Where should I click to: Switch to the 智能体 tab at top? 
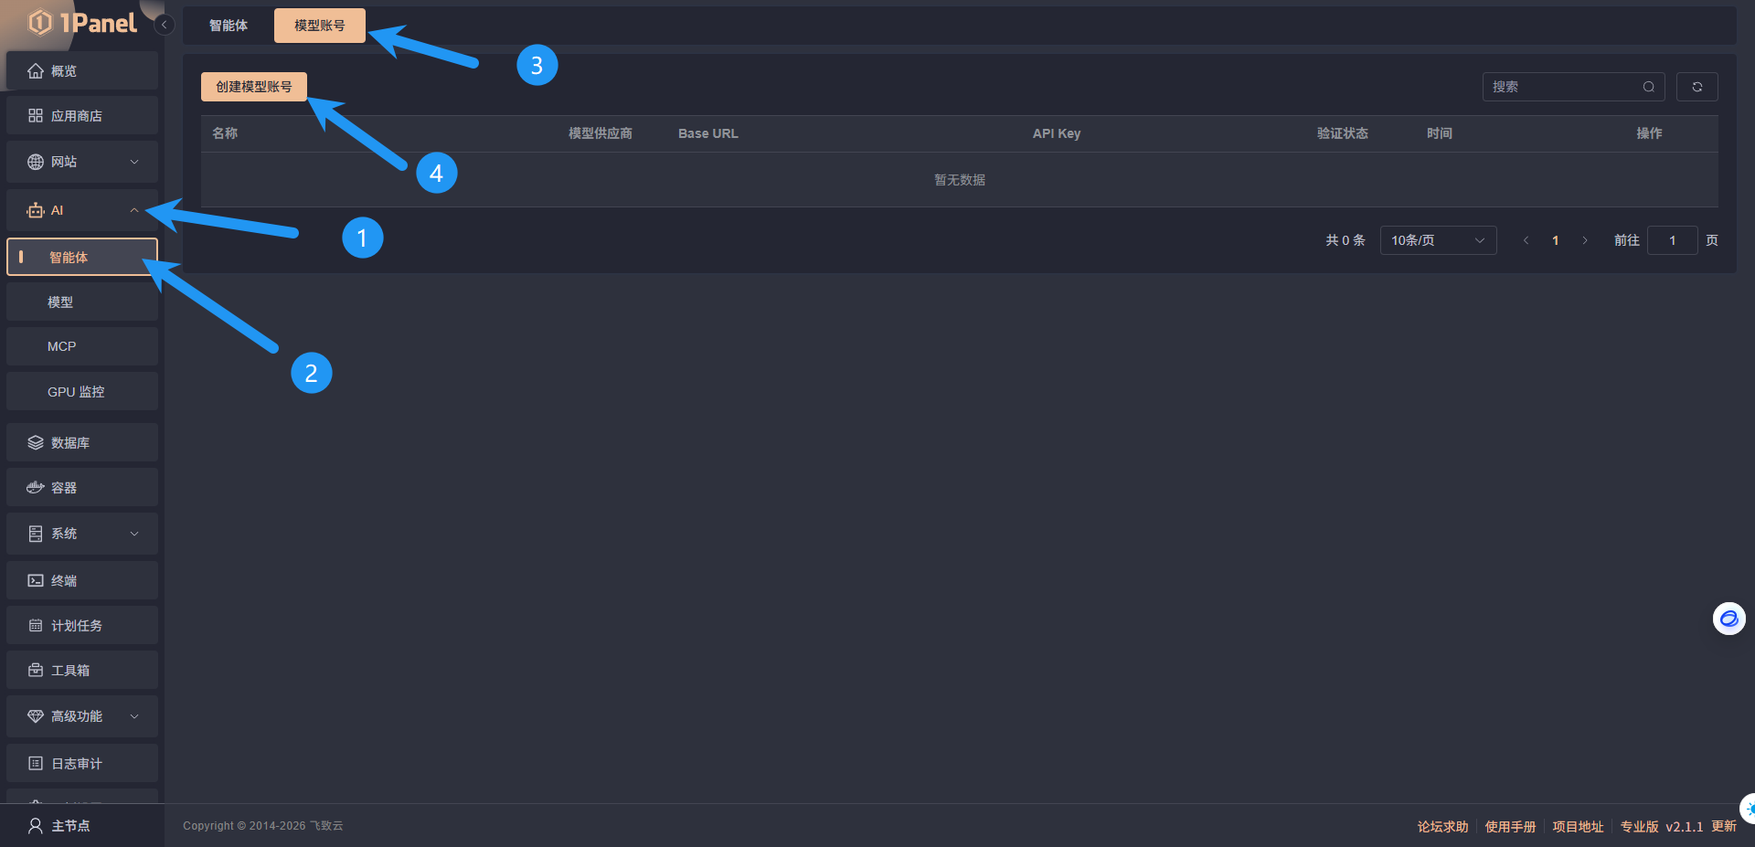coord(229,26)
